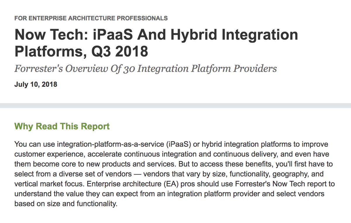
Task: Click the paragraph line starting 'customer experience, accelerate continuous'
Action: tap(171, 154)
